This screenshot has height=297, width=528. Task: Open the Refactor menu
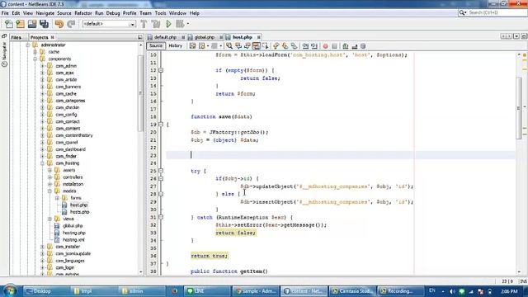point(83,13)
